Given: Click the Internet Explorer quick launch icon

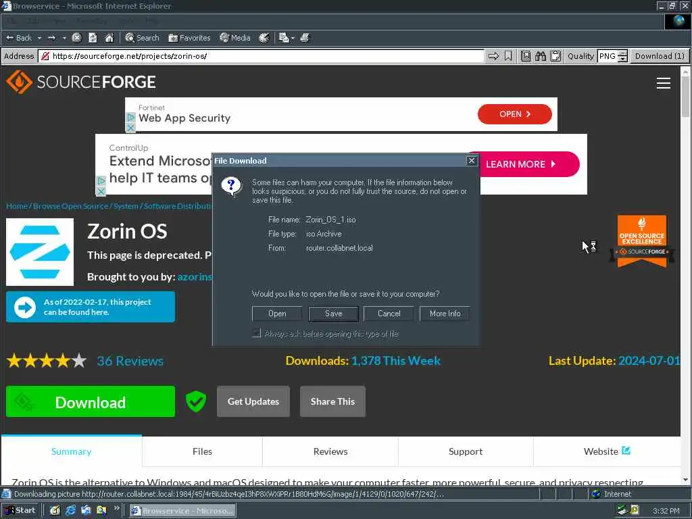Looking at the screenshot, I should pyautogui.click(x=70, y=510).
